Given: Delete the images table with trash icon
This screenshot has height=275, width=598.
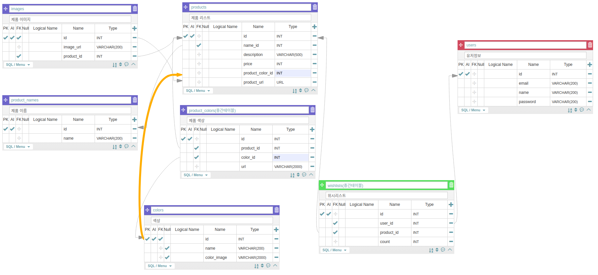Looking at the screenshot, I should [x=135, y=9].
